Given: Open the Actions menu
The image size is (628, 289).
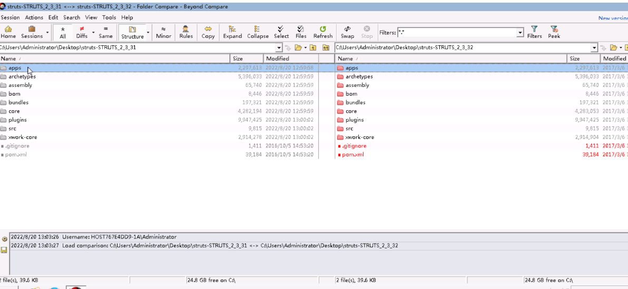Looking at the screenshot, I should click(34, 17).
